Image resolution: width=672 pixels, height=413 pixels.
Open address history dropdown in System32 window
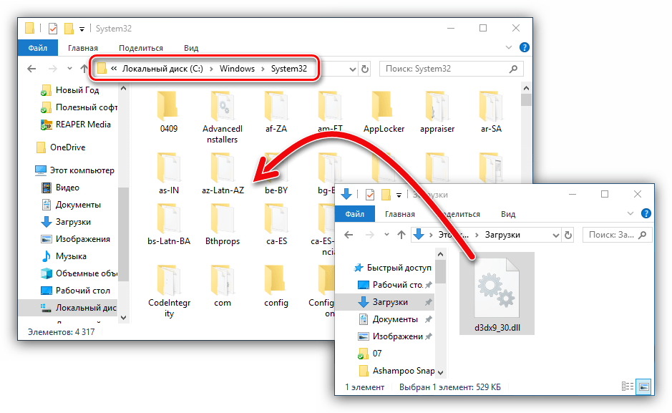click(x=351, y=69)
